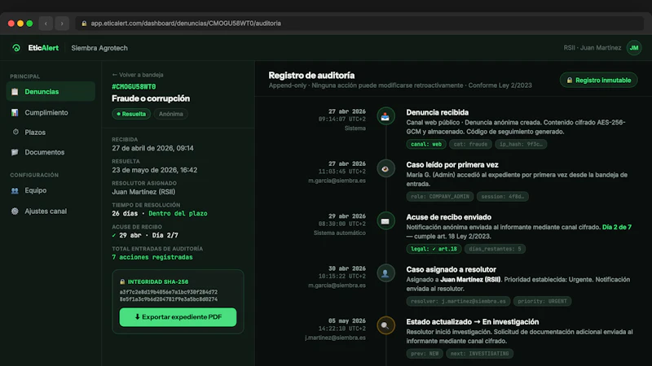This screenshot has height=366, width=652.
Task: Open Ajustes canal settings
Action: (51, 211)
